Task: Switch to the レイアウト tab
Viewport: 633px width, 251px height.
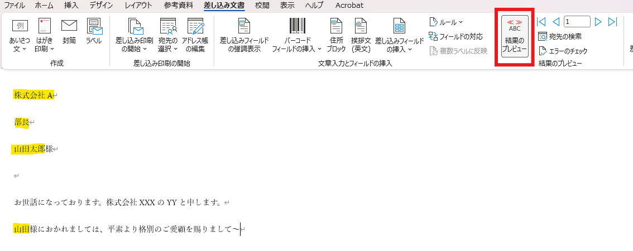Action: click(138, 6)
